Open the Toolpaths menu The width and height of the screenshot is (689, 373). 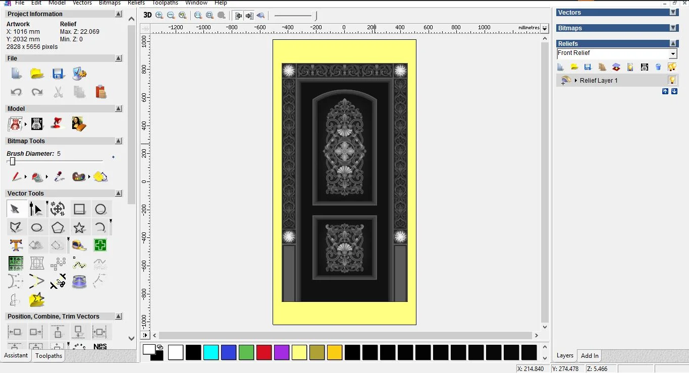165,3
